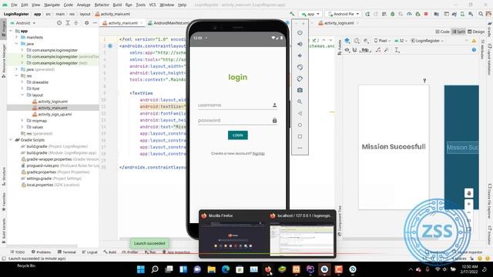Switch to AndroidManifest editor tab
493x277 pixels.
coord(169,23)
